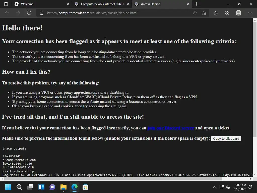Open a new tab with plus button

[196, 4]
